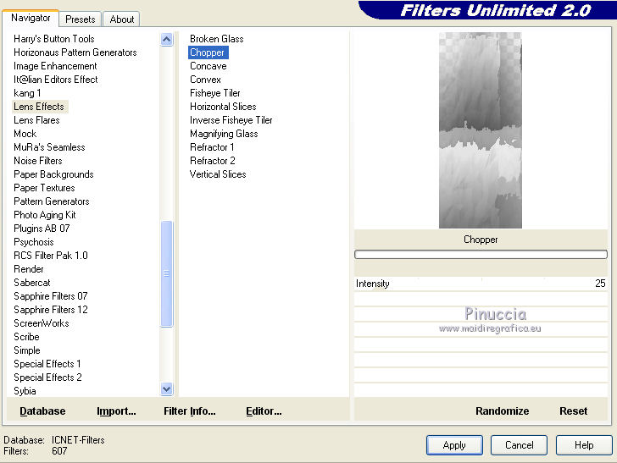
Task: Select Horizonaus Pattern Generators category
Action: (x=75, y=52)
